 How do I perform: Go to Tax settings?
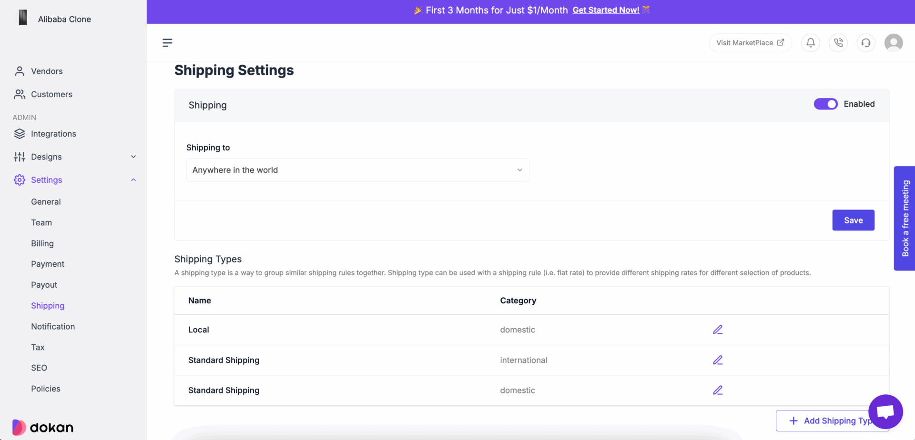[x=38, y=347]
